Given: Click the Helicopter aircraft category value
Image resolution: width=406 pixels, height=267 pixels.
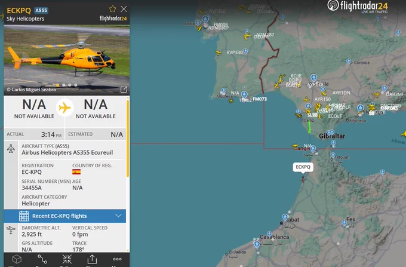Looking at the screenshot, I should click(x=36, y=204).
